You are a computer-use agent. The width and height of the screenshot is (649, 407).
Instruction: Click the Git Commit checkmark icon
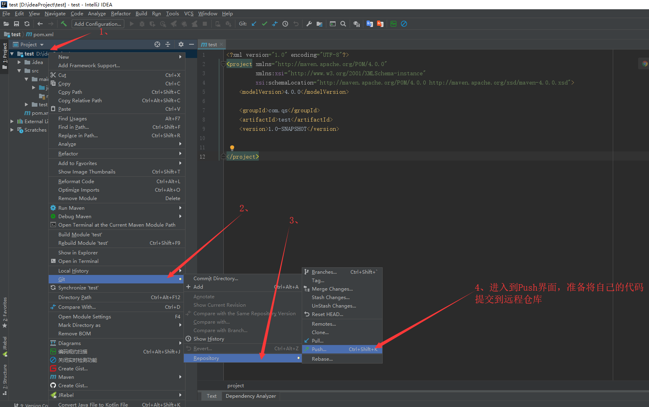pos(264,24)
